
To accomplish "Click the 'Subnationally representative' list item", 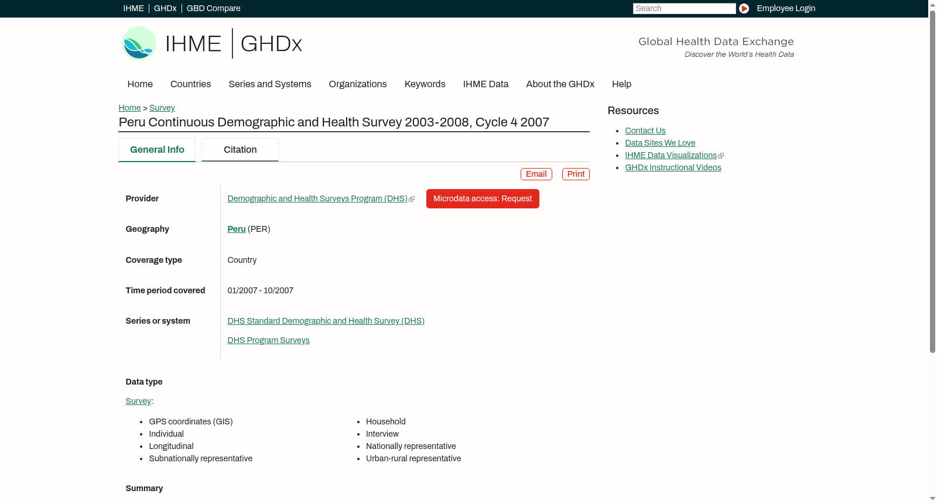I will point(200,458).
